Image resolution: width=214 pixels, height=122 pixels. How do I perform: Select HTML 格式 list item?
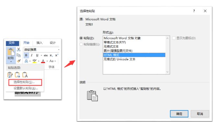[134, 55]
